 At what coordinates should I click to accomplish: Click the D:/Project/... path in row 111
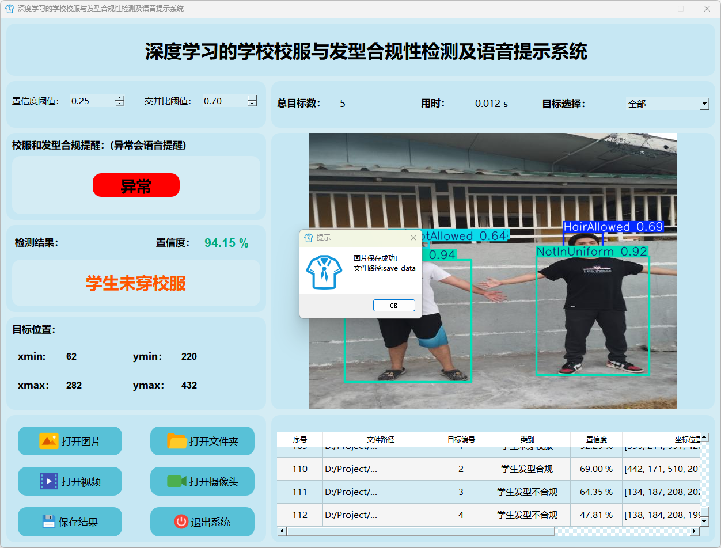[380, 492]
